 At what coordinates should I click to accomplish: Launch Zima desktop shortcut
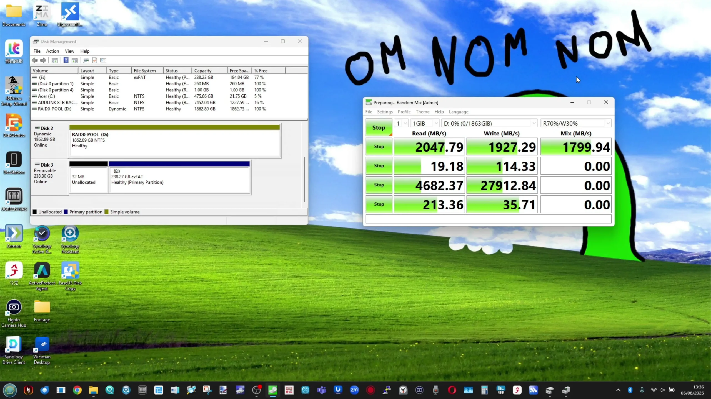tap(42, 15)
